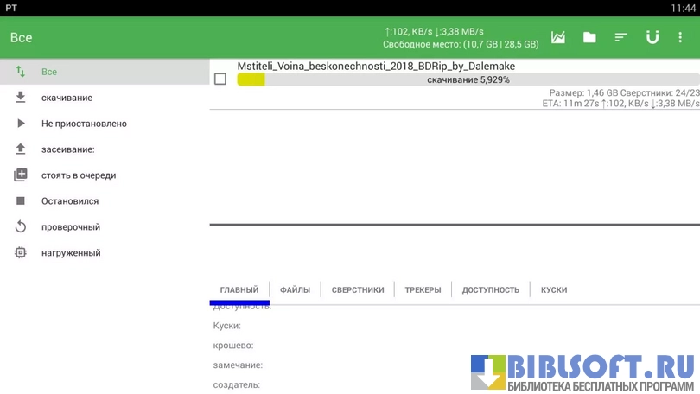Open the folder icon in top toolbar
Image resolution: width=700 pixels, height=394 pixels.
[589, 37]
